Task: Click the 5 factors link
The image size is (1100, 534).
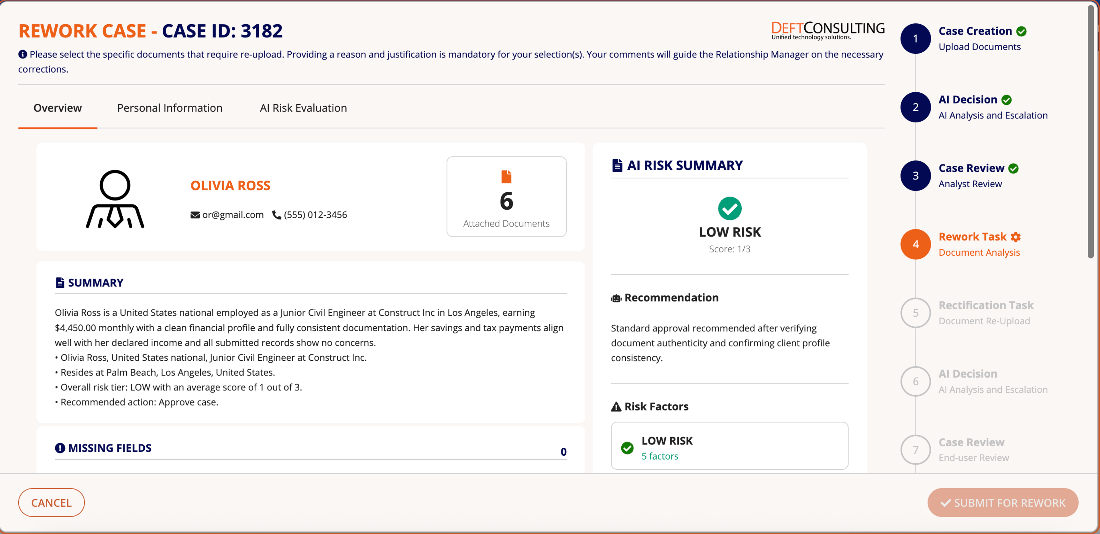Action: pyautogui.click(x=660, y=456)
